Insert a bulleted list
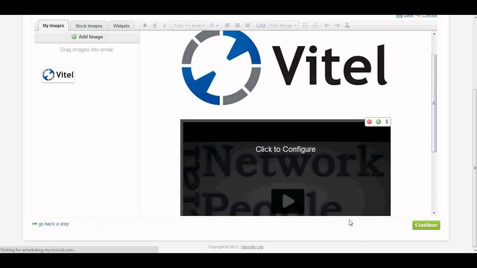Viewport: 477px width, 268px height. [305, 25]
